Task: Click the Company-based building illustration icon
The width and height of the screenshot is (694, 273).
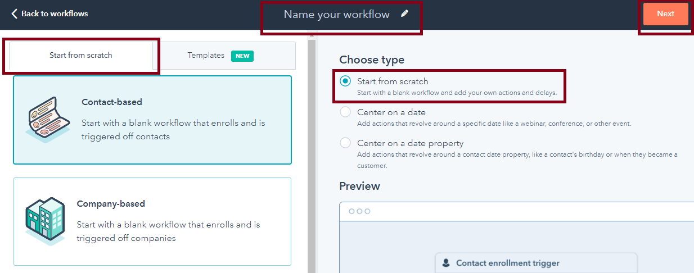Action: 45,221
